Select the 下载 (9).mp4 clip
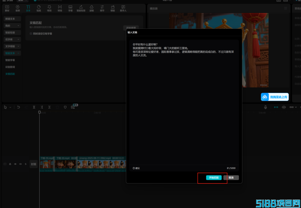 [47, 164]
